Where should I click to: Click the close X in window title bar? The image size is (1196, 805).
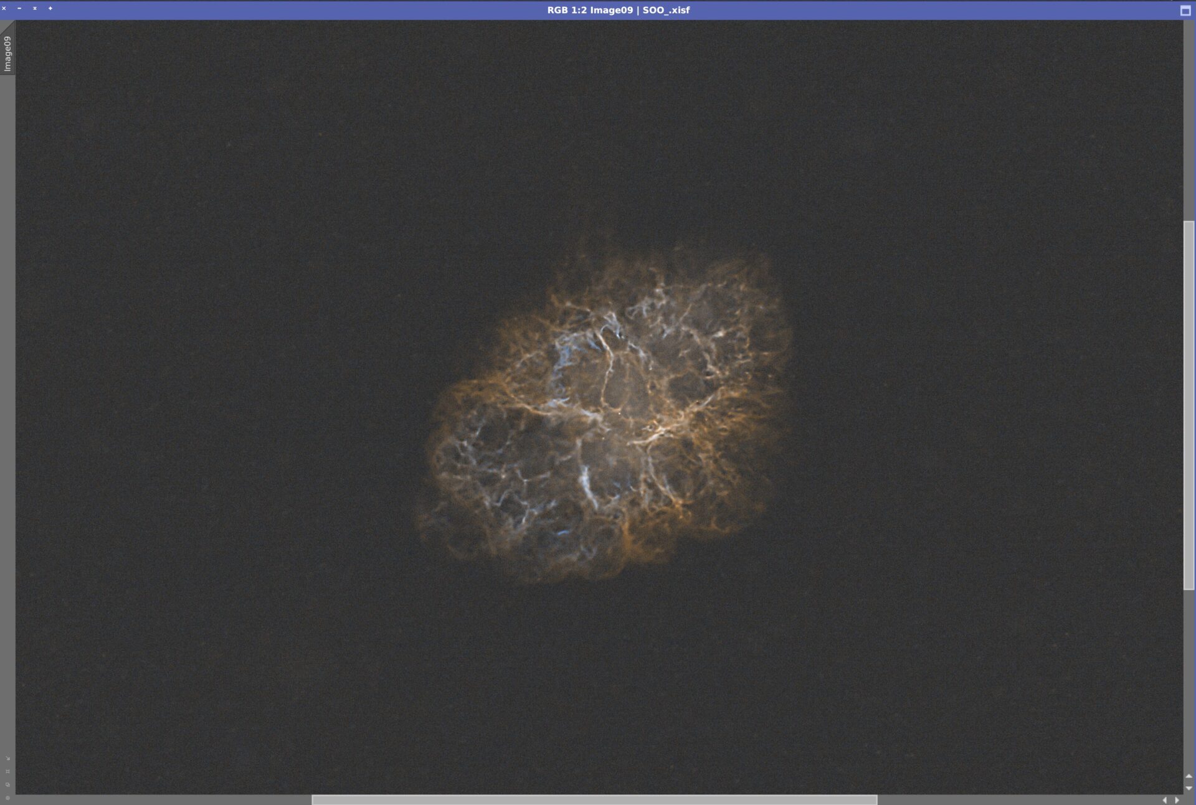click(4, 9)
